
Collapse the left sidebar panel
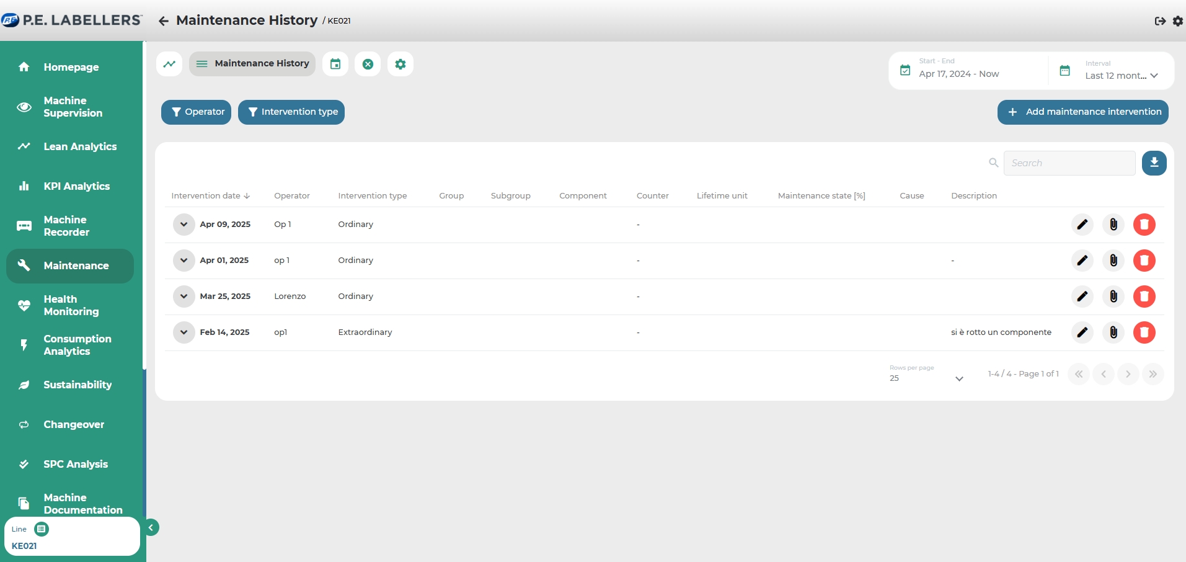click(151, 527)
